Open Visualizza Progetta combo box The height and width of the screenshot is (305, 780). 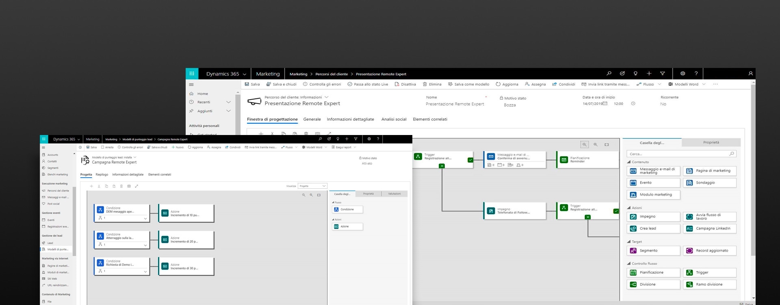(312, 186)
